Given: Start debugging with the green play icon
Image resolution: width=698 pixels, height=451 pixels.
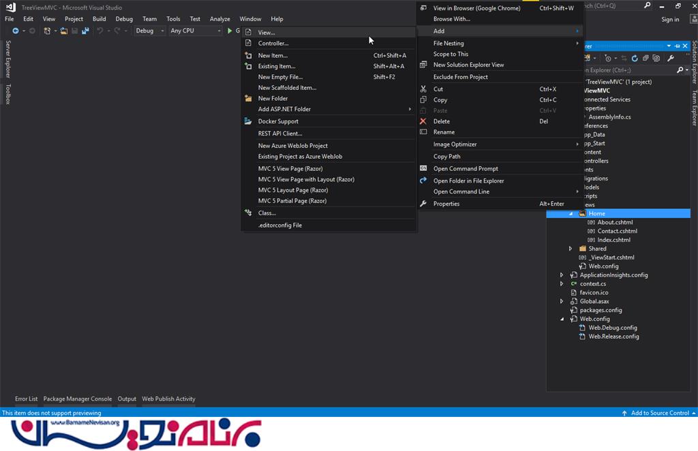Looking at the screenshot, I should point(230,31).
